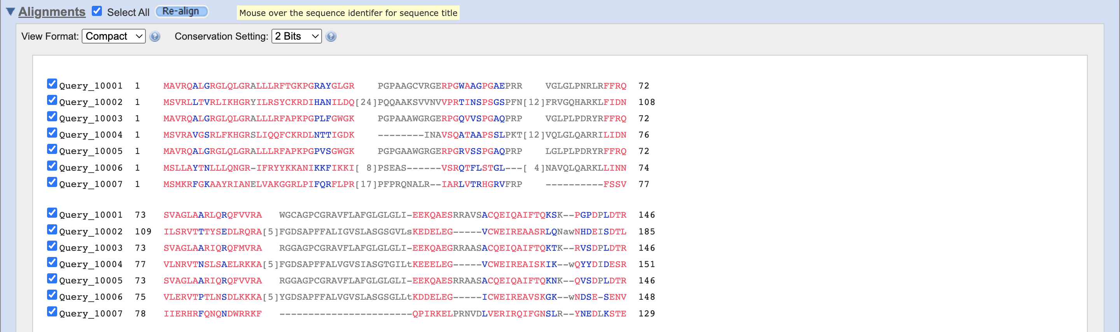
Task: Click Query_10007 identifier in first block
Action: [91, 184]
